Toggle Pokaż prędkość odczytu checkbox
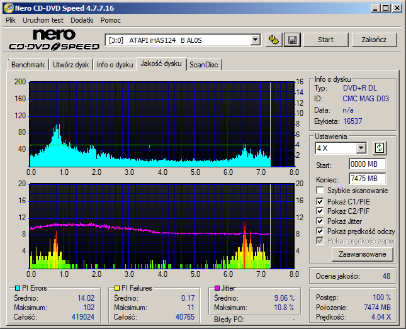The height and width of the screenshot is (329, 406). click(320, 231)
